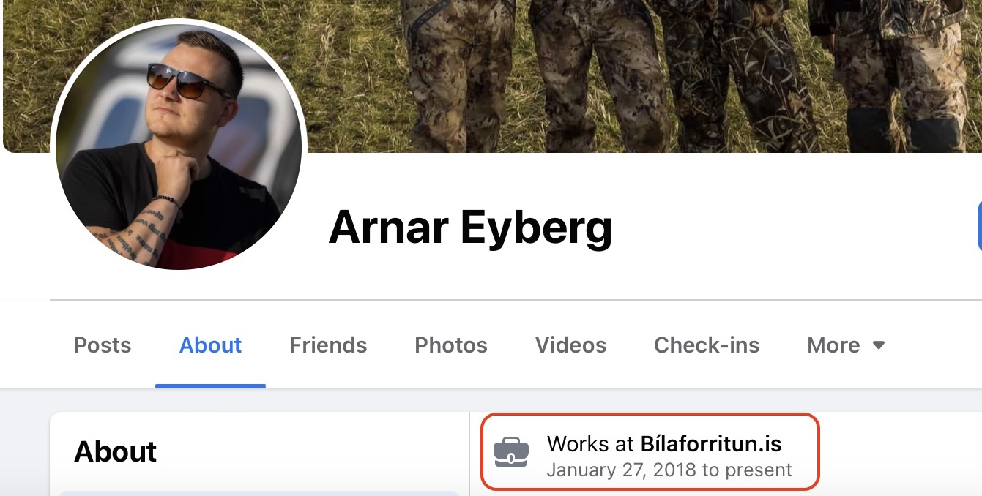The width and height of the screenshot is (982, 496).
Task: Go to the Photos tab
Action: (x=451, y=345)
